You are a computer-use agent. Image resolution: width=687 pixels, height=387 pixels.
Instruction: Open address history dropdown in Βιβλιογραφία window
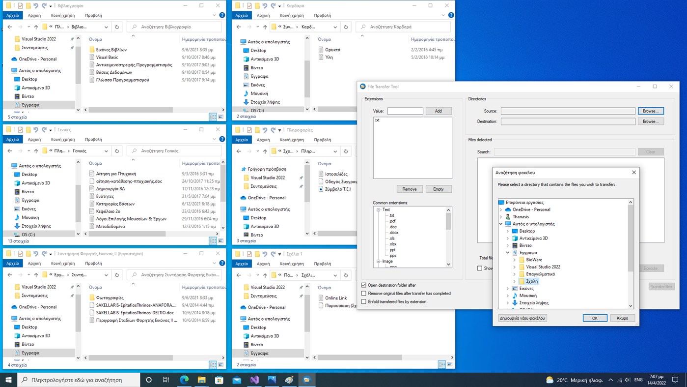tap(106, 27)
